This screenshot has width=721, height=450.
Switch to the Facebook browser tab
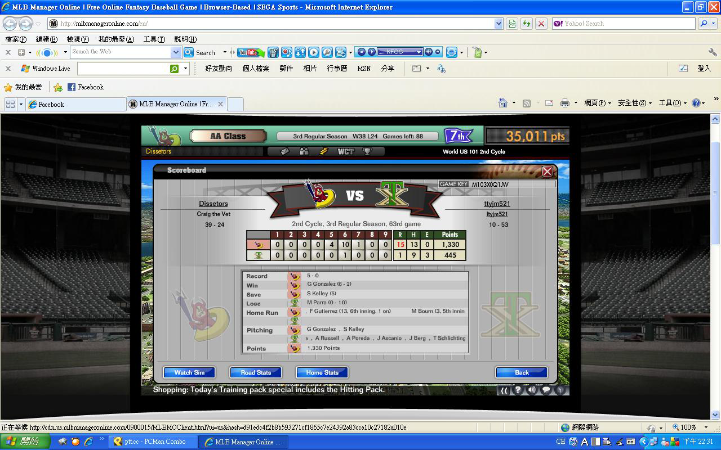coord(75,104)
